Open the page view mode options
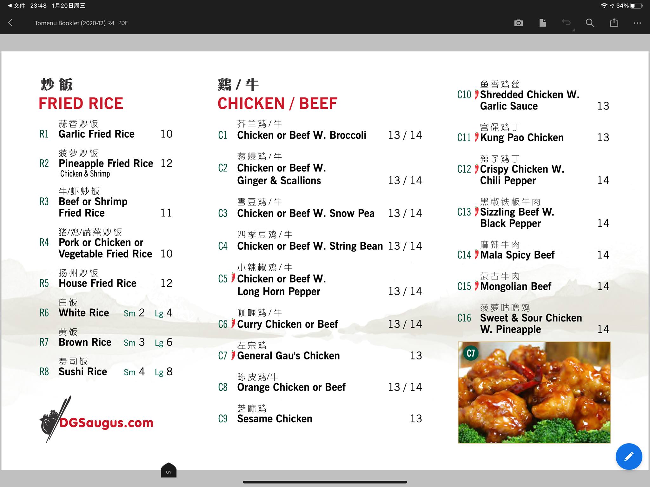The height and width of the screenshot is (487, 650). click(x=542, y=23)
